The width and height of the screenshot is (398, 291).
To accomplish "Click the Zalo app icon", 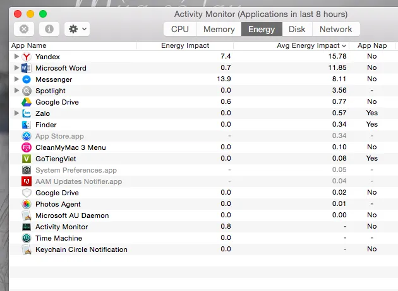I will [27, 113].
